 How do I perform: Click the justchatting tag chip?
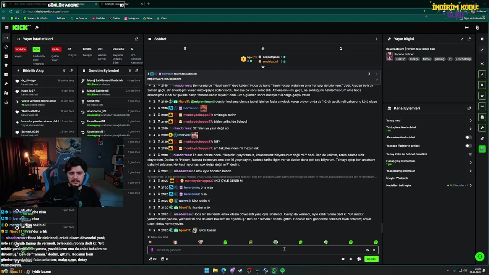(463, 59)
